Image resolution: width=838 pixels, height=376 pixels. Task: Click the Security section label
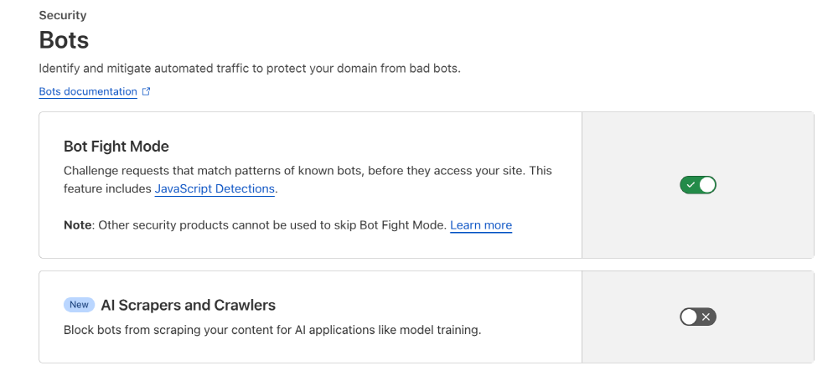(x=63, y=15)
